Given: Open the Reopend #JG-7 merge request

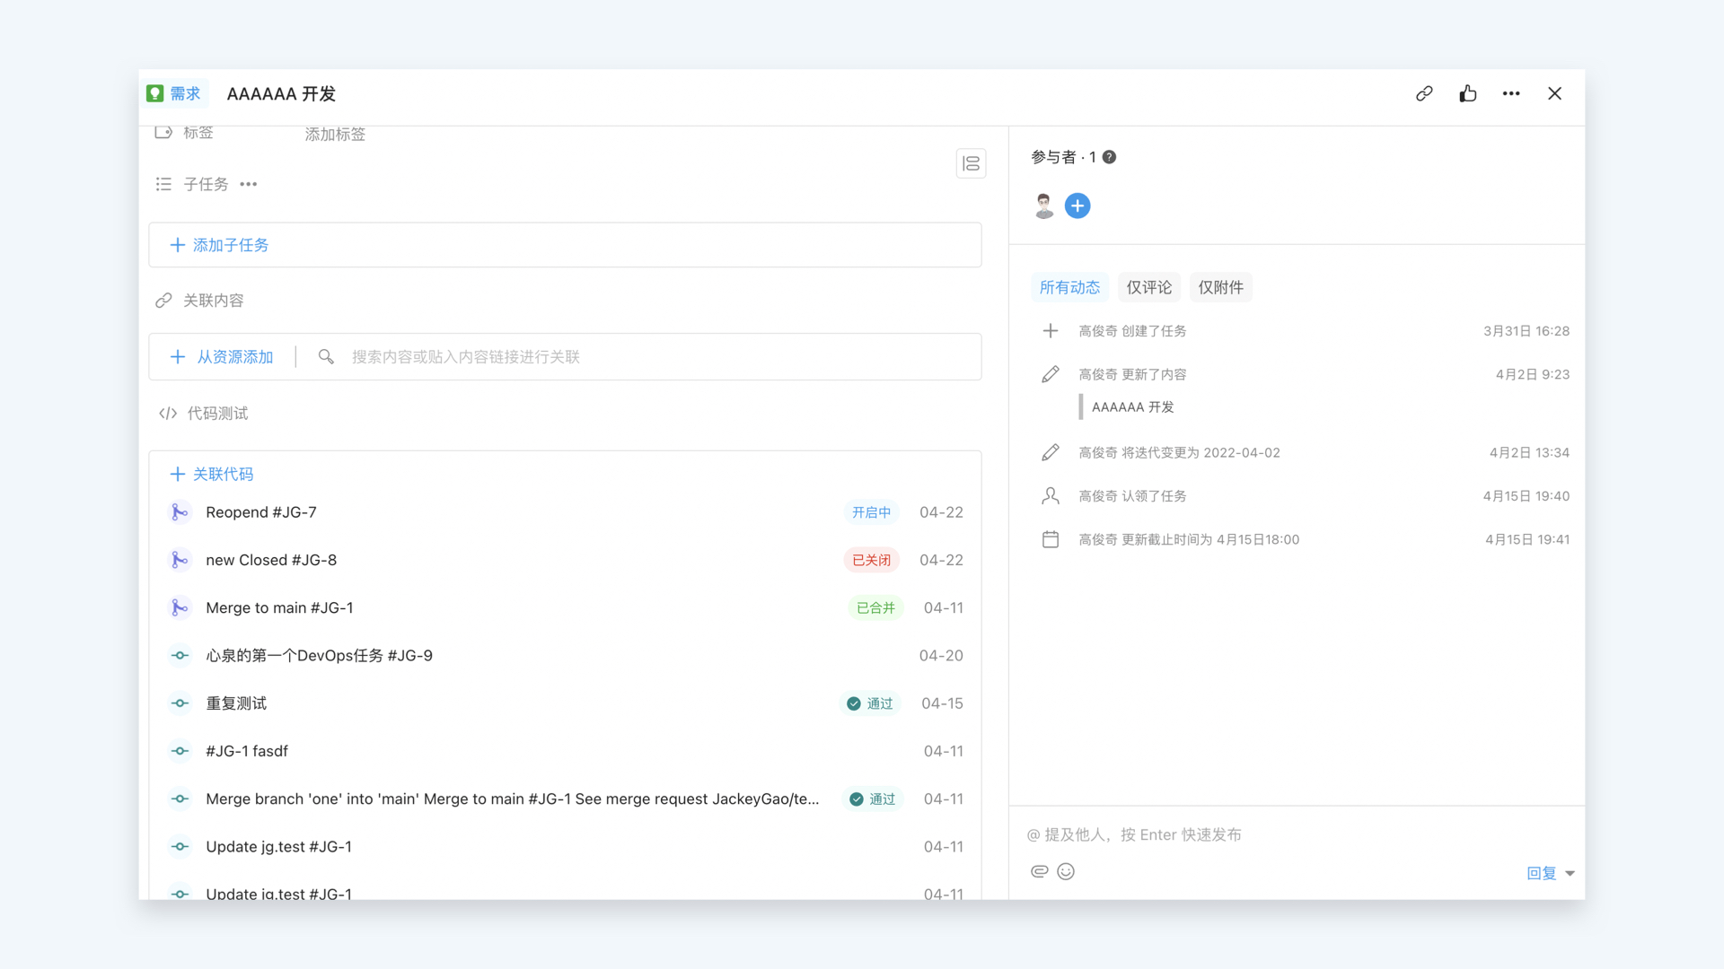Looking at the screenshot, I should point(261,512).
